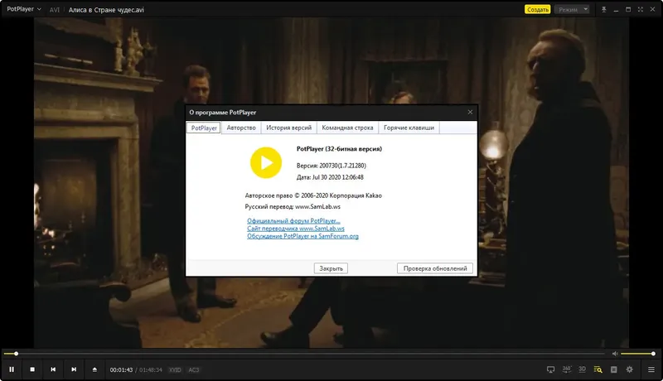
Task: Toggle 360-degree video mode
Action: [x=567, y=369]
